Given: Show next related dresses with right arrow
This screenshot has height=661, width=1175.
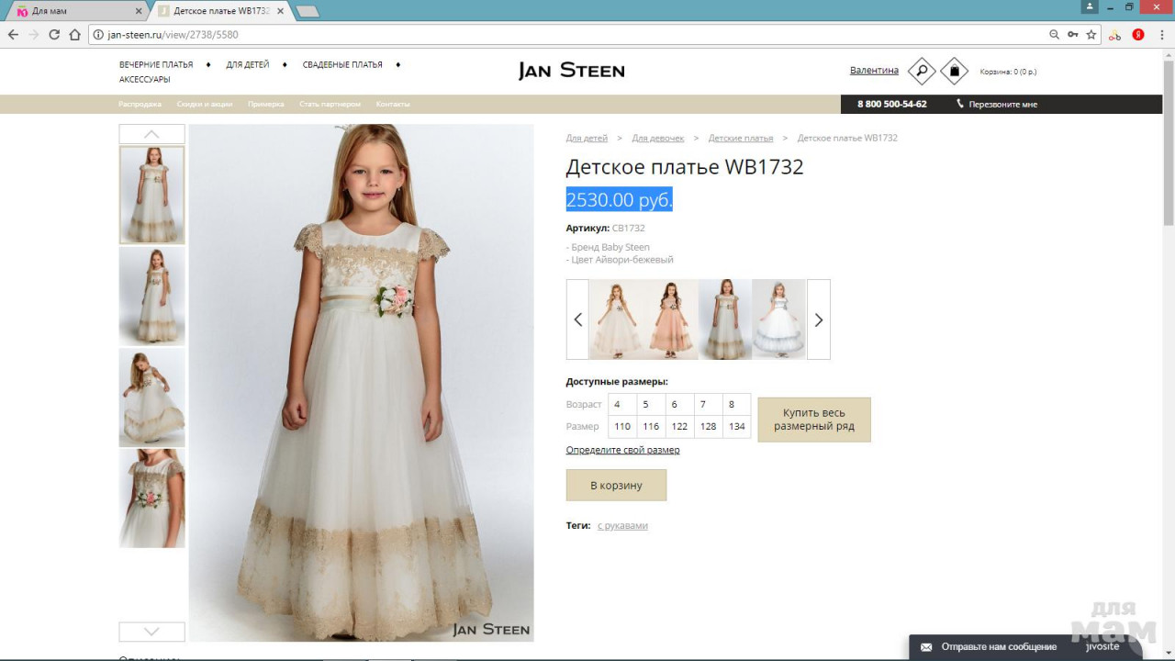Looking at the screenshot, I should click(x=818, y=319).
